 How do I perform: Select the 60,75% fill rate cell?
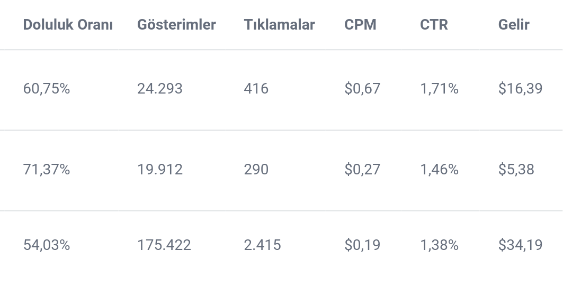click(46, 88)
